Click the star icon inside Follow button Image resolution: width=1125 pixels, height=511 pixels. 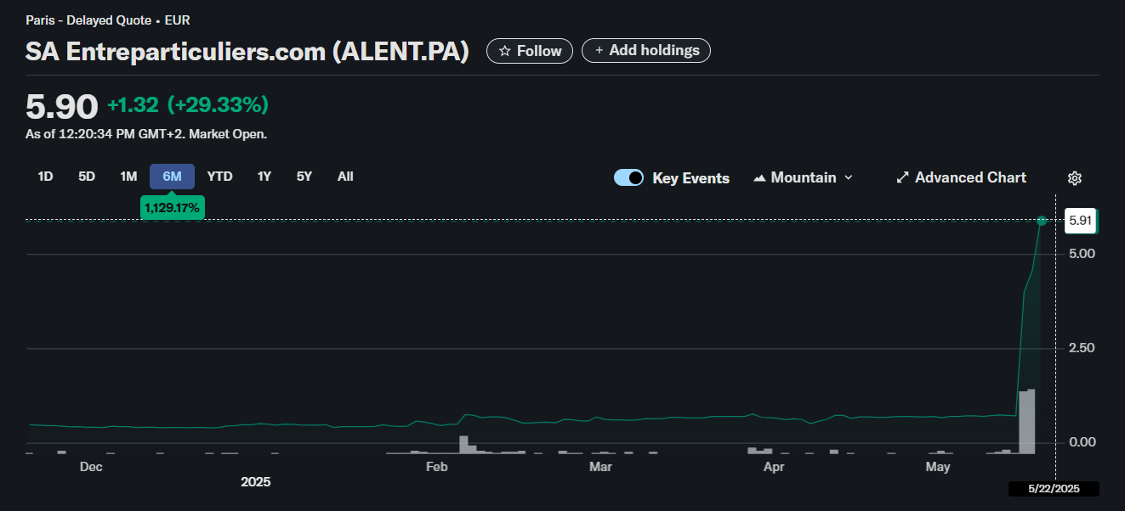click(x=505, y=50)
